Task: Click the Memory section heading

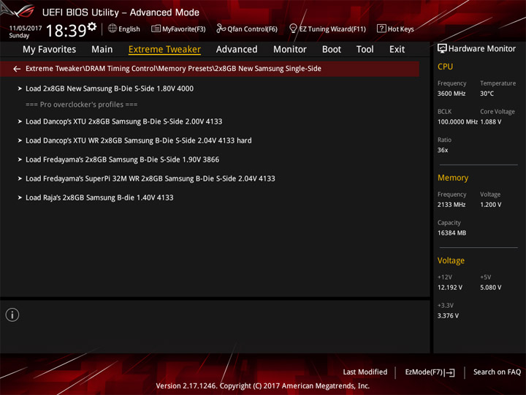Action: click(x=453, y=178)
